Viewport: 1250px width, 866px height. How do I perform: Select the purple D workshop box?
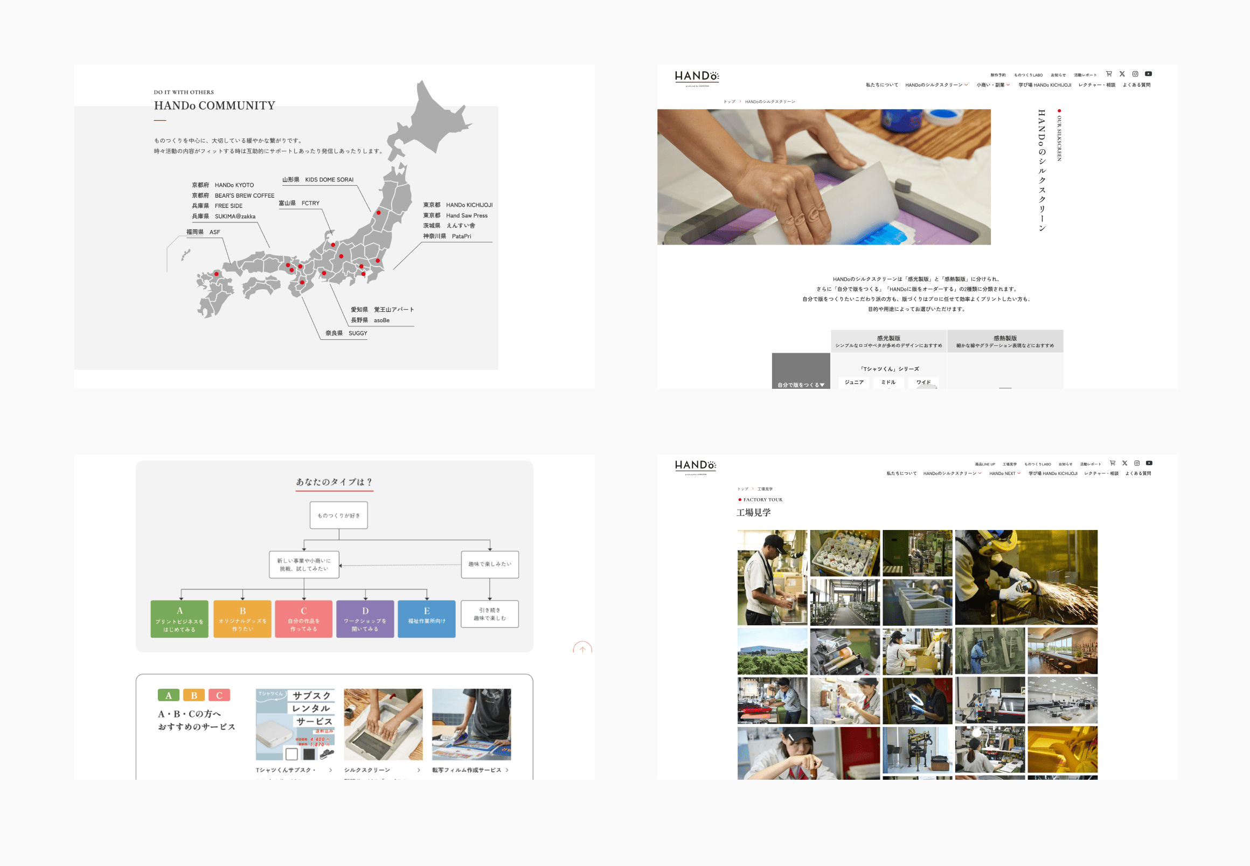[x=365, y=619]
